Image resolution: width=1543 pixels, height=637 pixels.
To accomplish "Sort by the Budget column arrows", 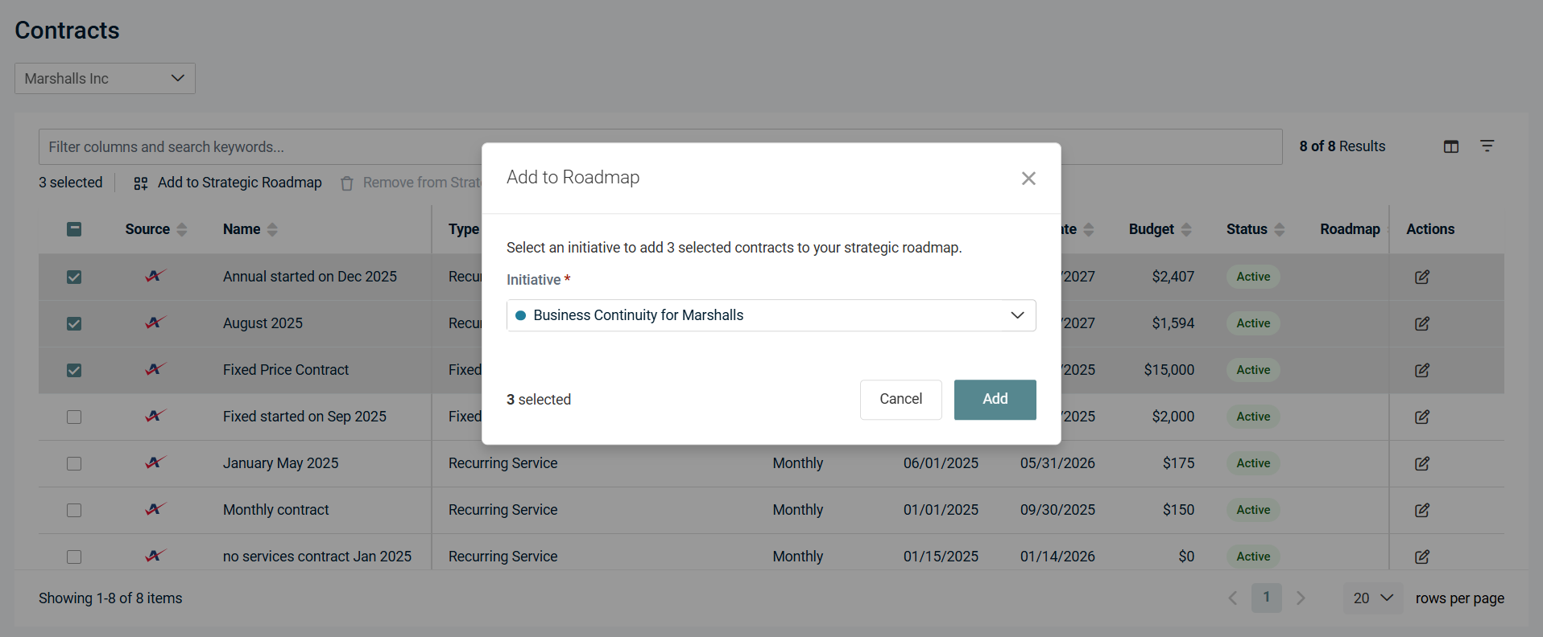I will click(x=1185, y=229).
